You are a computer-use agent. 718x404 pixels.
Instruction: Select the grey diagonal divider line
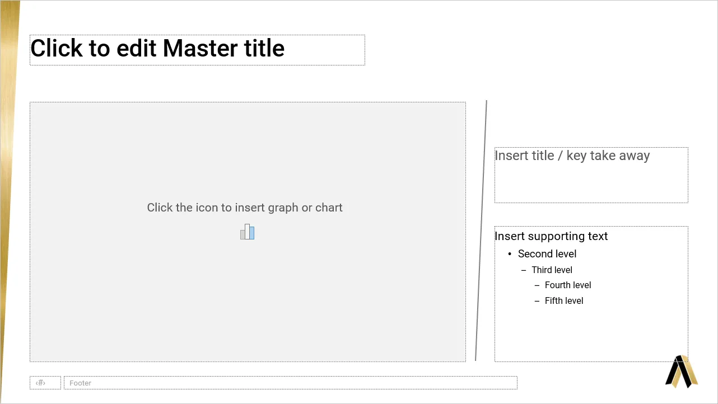click(481, 231)
